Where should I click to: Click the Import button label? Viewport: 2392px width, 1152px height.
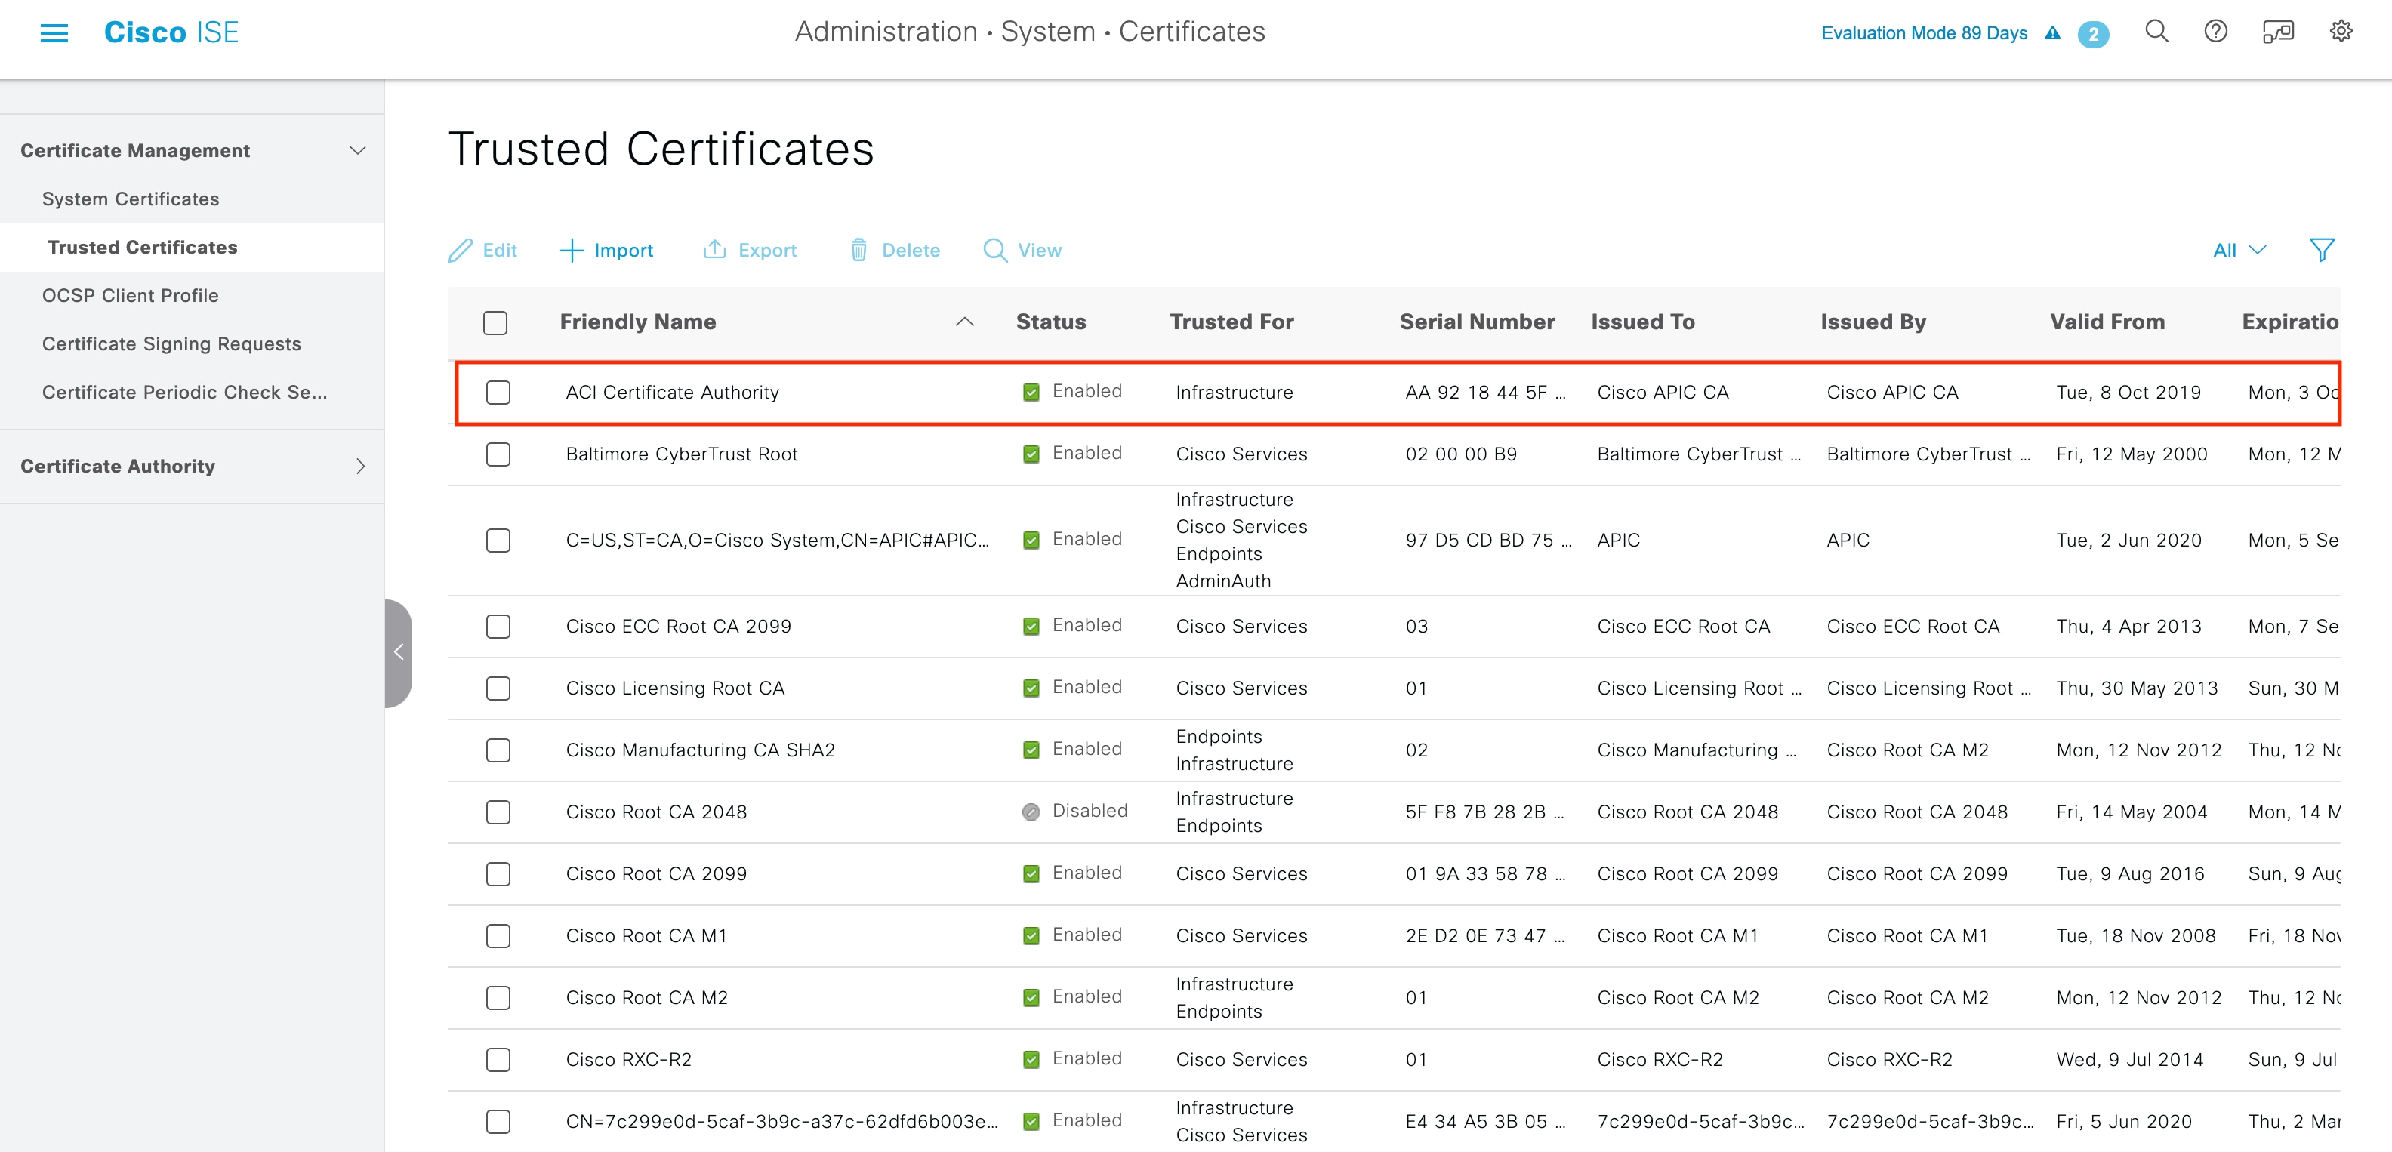(624, 250)
